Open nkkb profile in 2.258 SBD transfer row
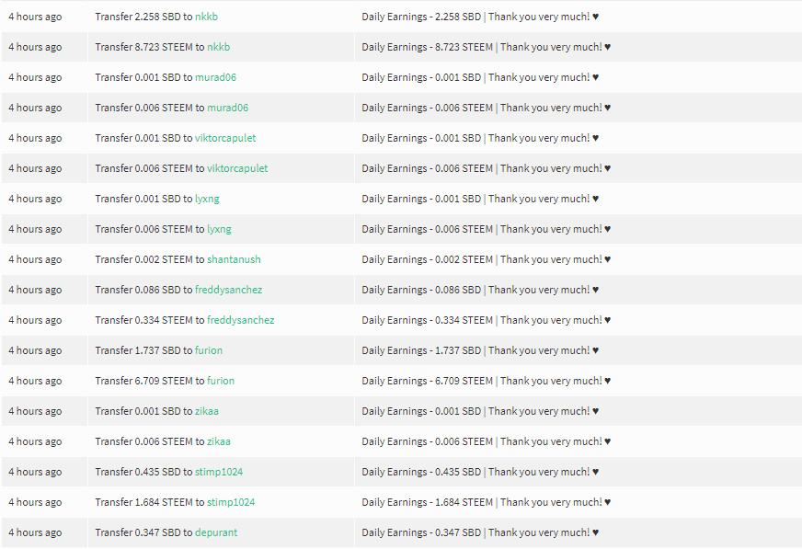The width and height of the screenshot is (802, 549). pyautogui.click(x=206, y=17)
